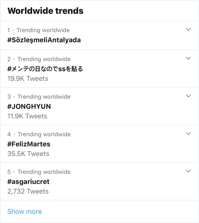
Task: Click the Worldwide trends heading
Action: 45,11
